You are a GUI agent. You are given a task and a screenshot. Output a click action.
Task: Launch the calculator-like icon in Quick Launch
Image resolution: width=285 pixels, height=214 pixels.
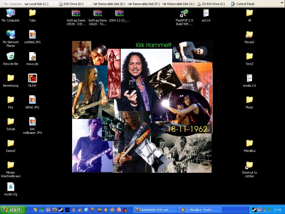pyautogui.click(x=112, y=210)
